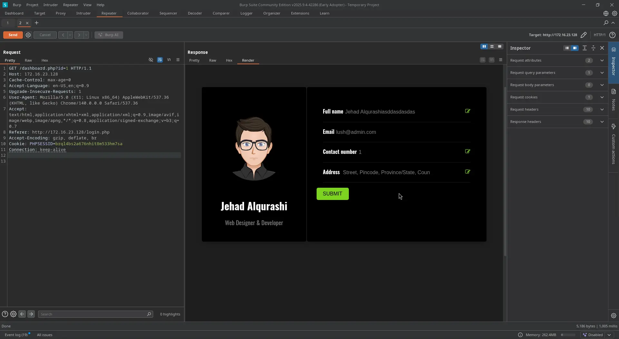This screenshot has height=339, width=619.
Task: Switch response to side-by-side layout view
Action: [x=484, y=47]
